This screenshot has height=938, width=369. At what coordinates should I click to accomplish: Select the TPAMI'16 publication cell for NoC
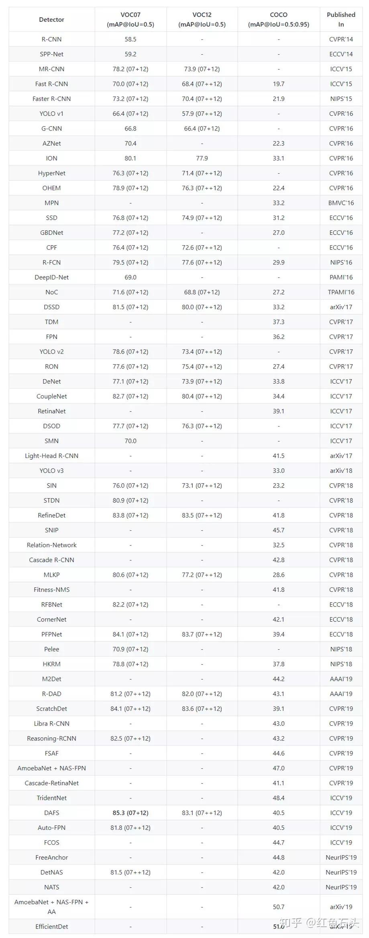click(340, 292)
